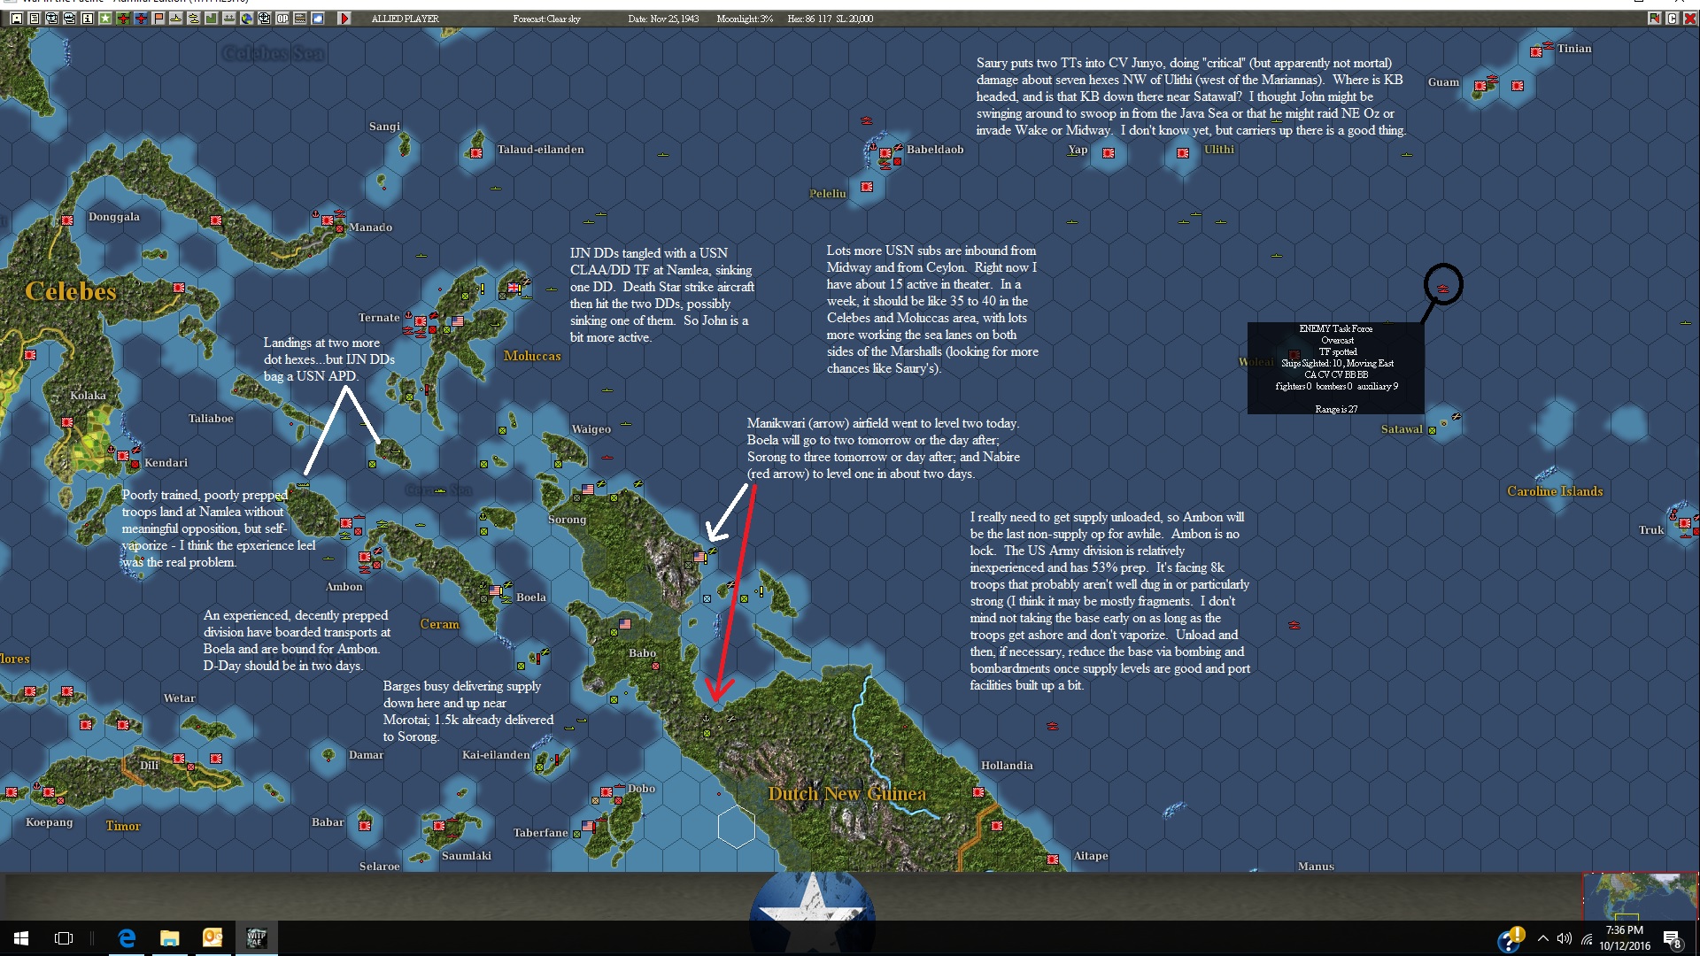1700x956 pixels.
Task: Click the red X icon in the game toolbar
Action: 1689,19
